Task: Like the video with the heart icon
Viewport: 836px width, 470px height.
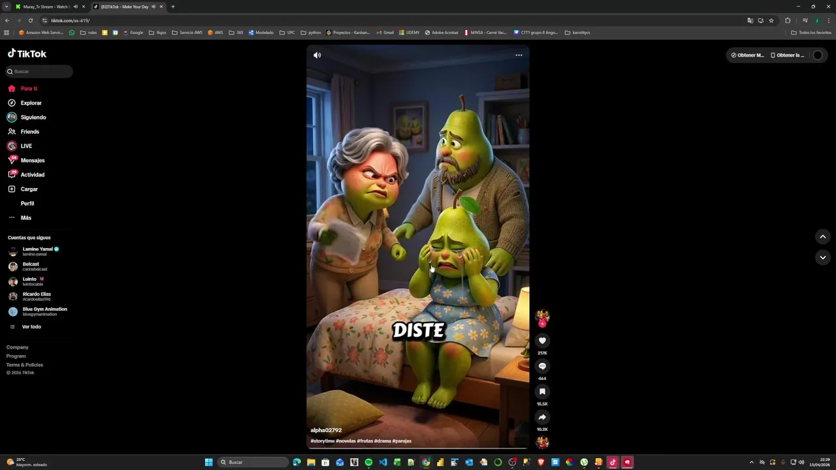Action: (x=542, y=341)
